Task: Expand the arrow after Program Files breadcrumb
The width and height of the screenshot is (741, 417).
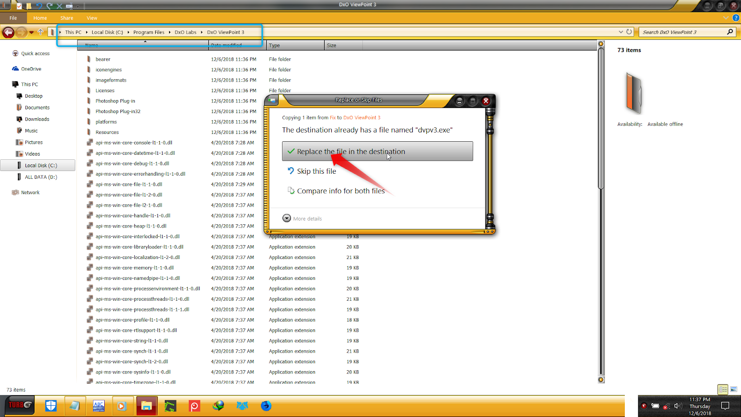Action: [170, 32]
